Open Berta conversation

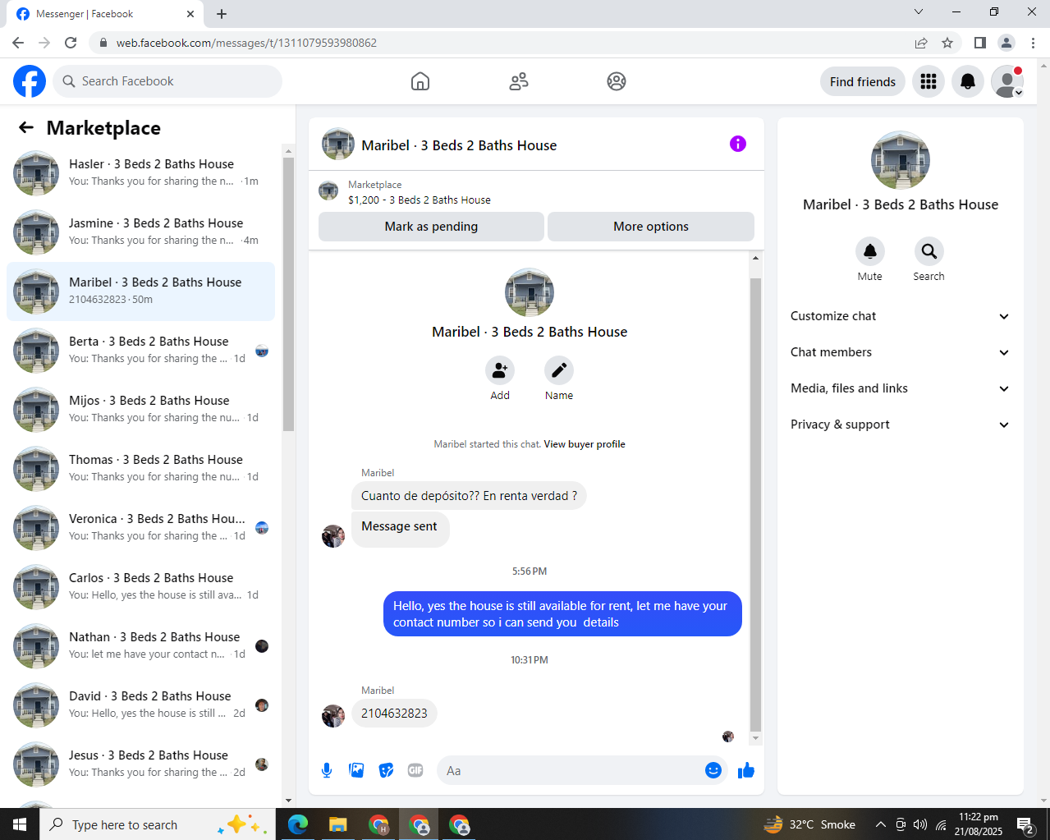[140, 351]
